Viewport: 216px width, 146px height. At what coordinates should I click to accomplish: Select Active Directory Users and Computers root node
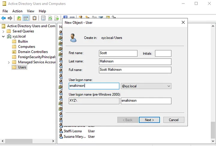pyautogui.click(x=31, y=26)
